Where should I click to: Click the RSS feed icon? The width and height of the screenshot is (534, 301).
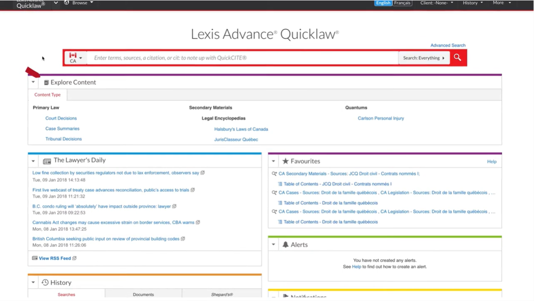click(35, 258)
